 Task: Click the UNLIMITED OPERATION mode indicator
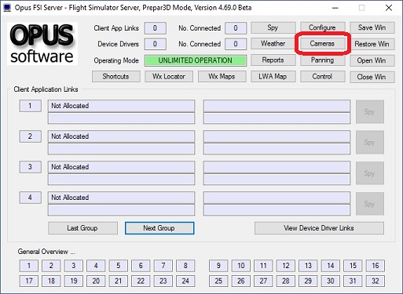click(196, 60)
